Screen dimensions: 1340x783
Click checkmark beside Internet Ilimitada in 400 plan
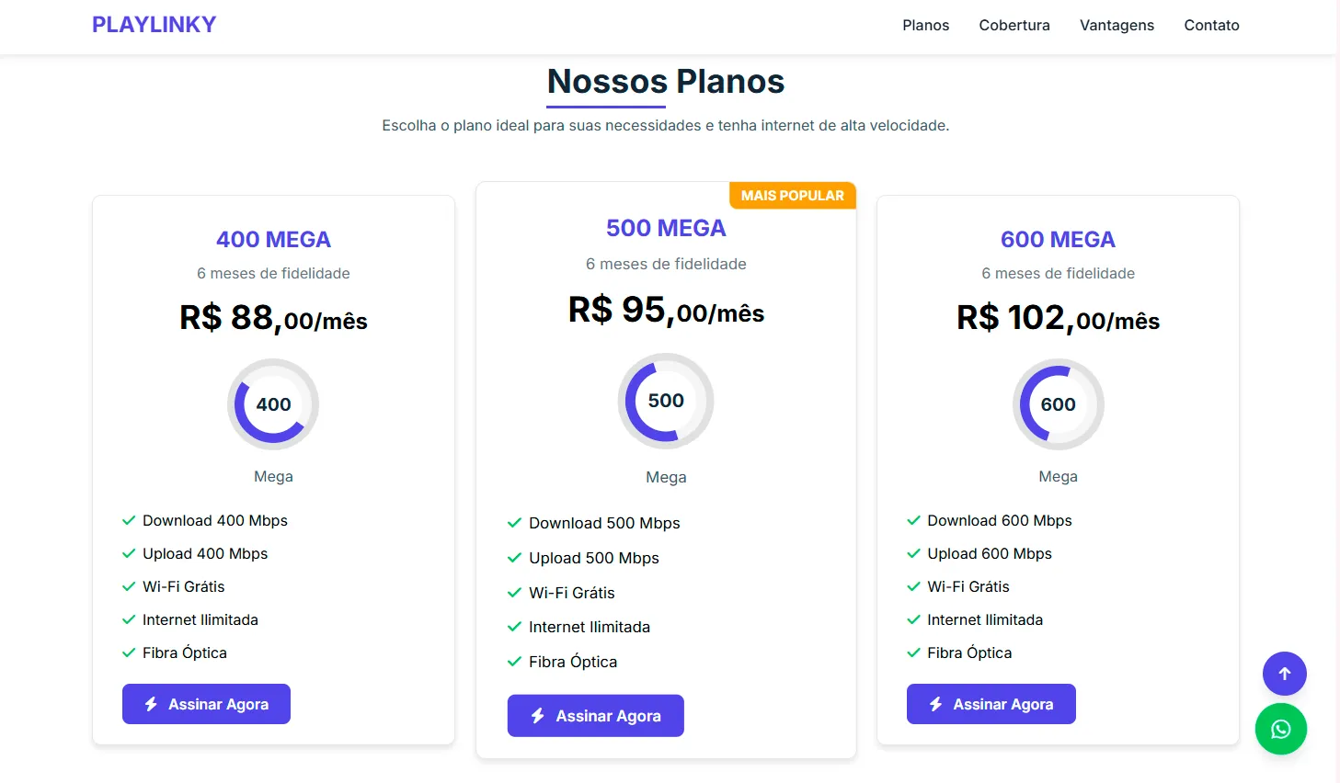pyautogui.click(x=129, y=619)
